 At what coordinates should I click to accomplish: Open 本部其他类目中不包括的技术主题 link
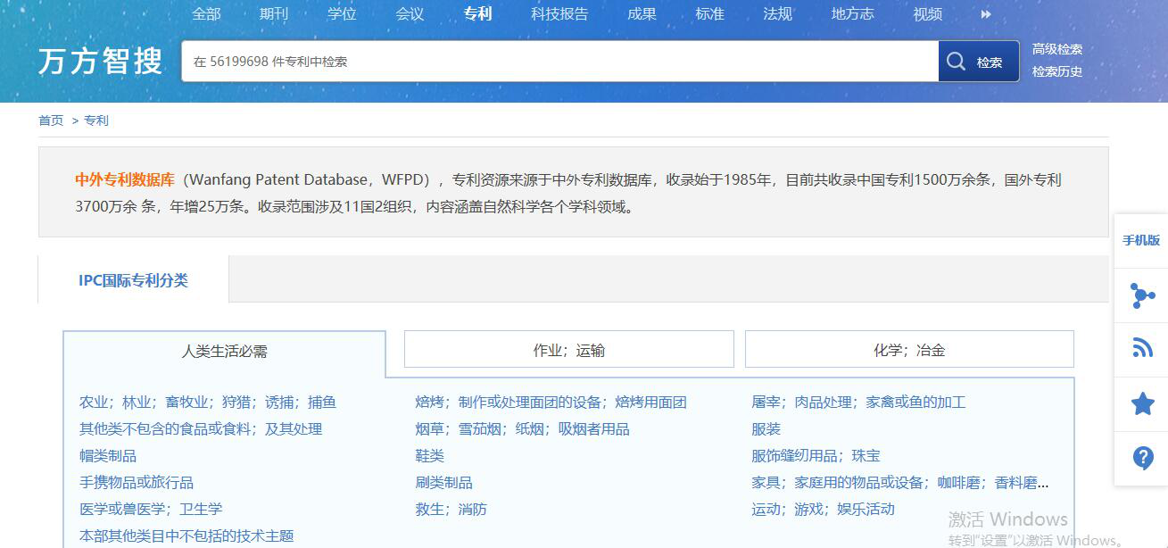pyautogui.click(x=186, y=536)
